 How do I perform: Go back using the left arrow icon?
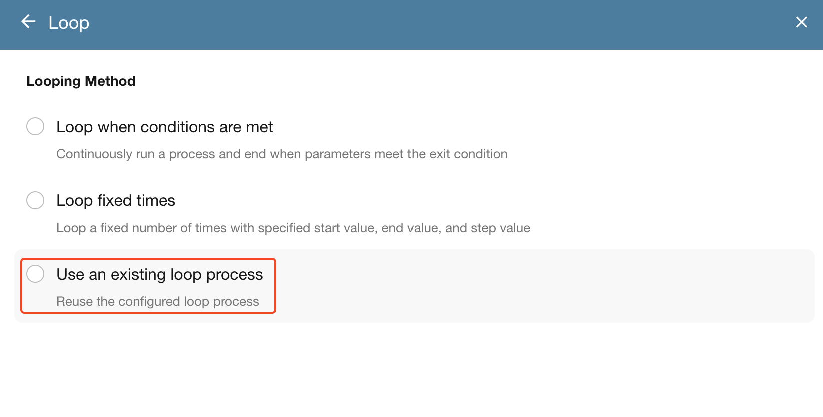pos(28,22)
